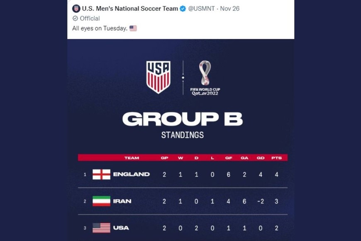Click the Official label text
Image resolution: width=361 pixels, height=241 pixels.
(90, 18)
